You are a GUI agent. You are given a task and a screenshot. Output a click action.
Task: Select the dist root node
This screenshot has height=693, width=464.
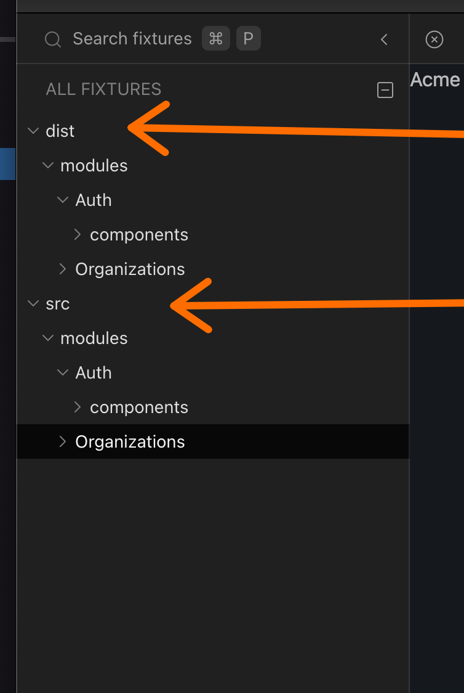(60, 131)
